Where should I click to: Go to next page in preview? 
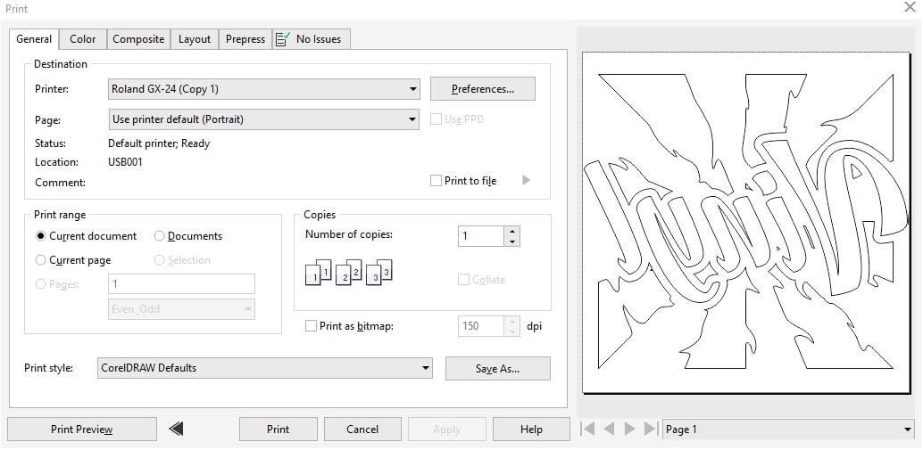coord(630,429)
